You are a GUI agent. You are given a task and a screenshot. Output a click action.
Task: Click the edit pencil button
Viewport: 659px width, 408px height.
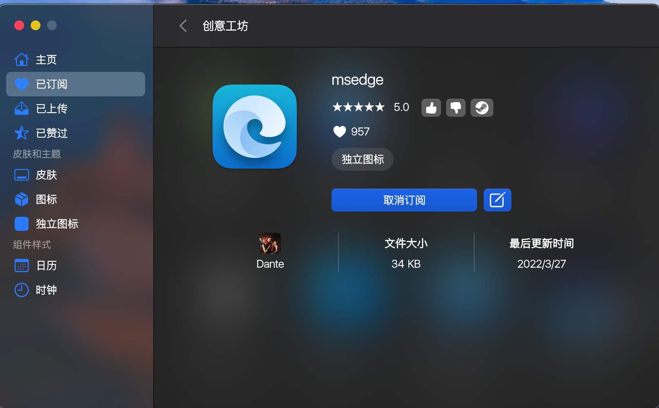[x=498, y=200]
